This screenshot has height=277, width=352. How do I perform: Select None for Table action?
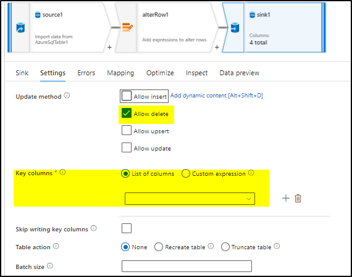(x=125, y=247)
